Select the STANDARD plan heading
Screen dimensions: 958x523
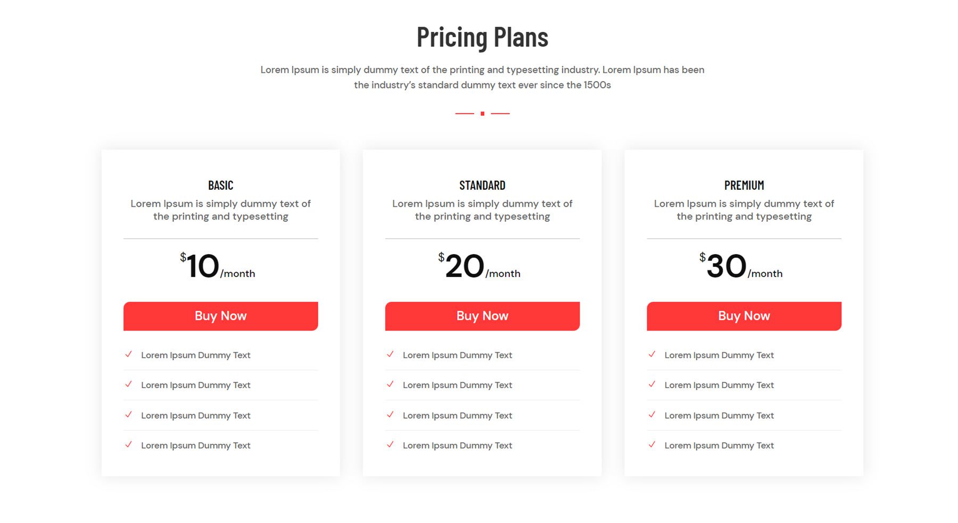point(482,185)
